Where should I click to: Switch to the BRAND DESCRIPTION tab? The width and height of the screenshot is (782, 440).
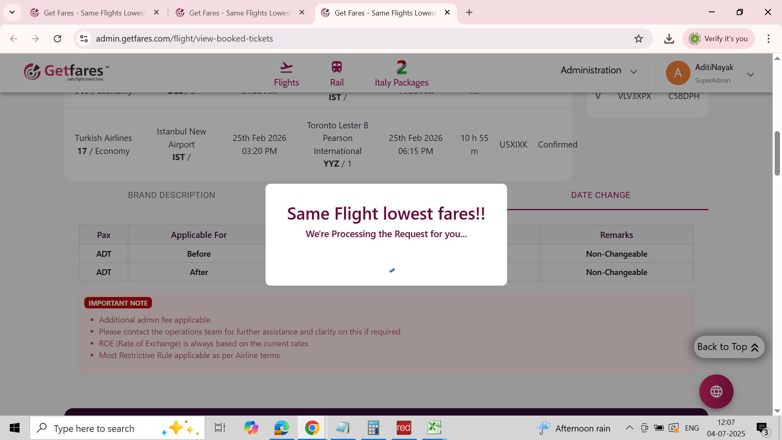(171, 195)
